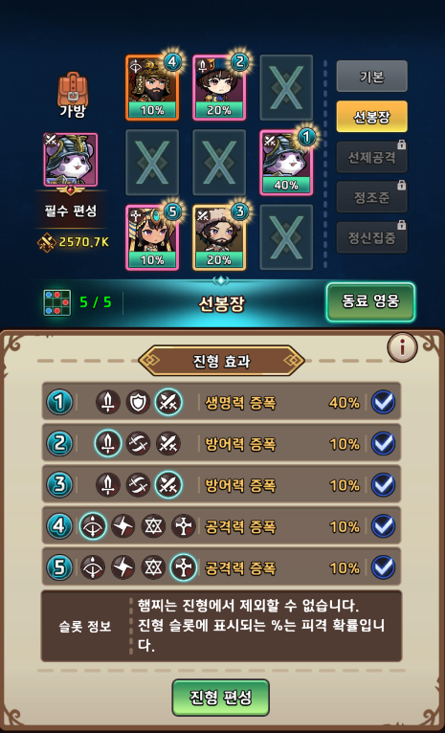Select the hexagram star icon in row 4
The width and height of the screenshot is (445, 733).
(x=153, y=526)
